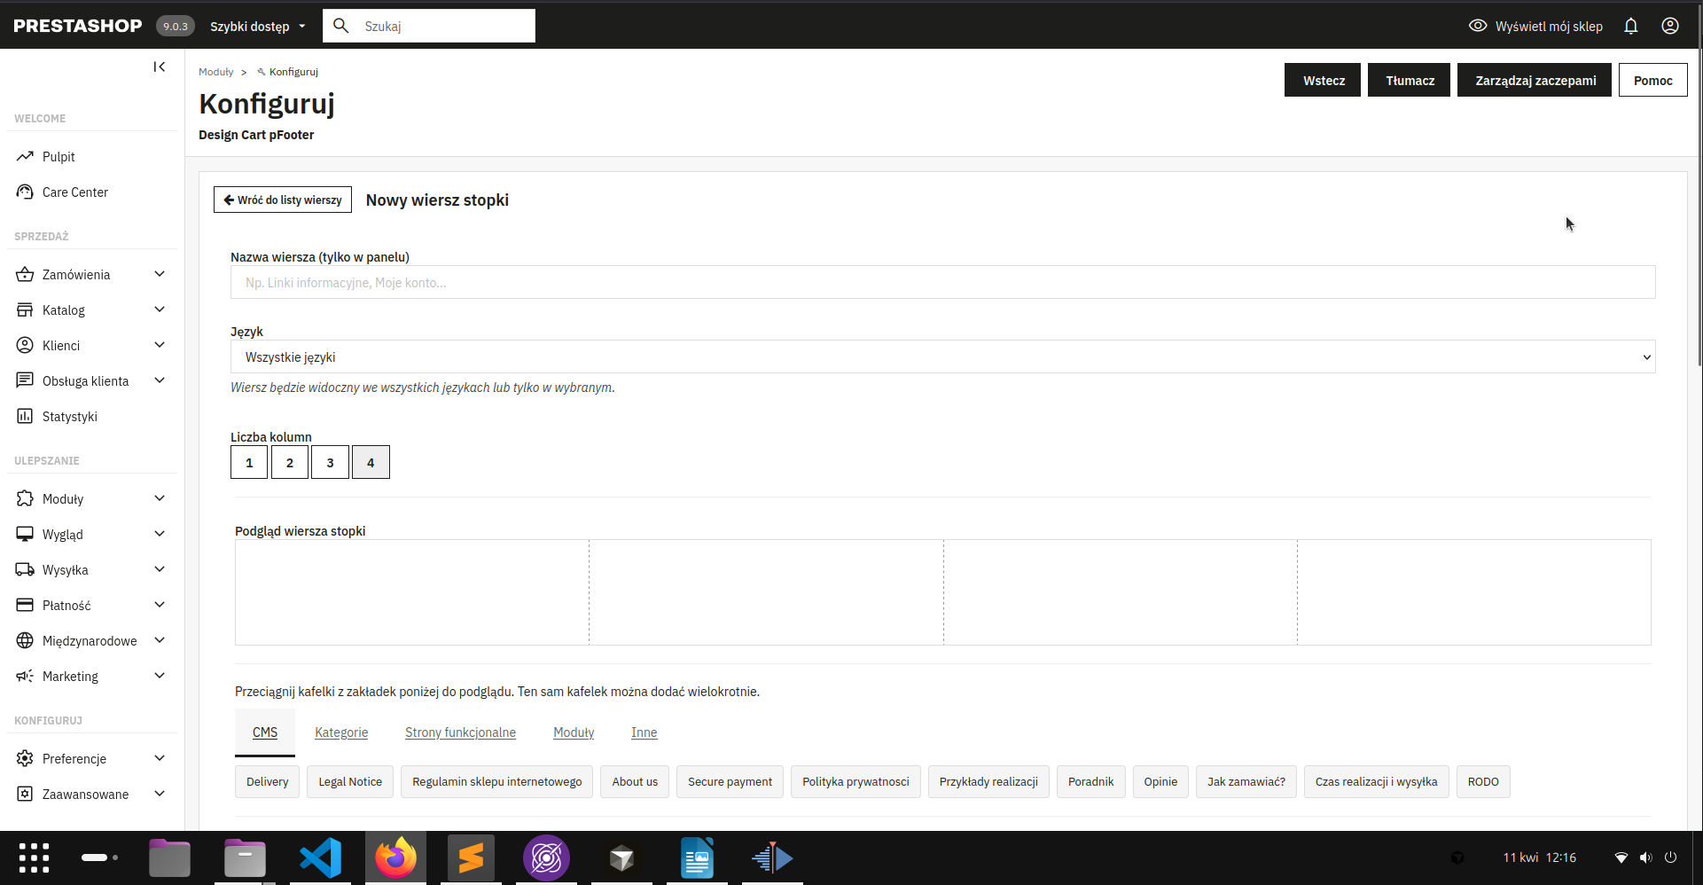Click the Polityka prywatnosci tile
Screen dimensions: 1703x885
click(x=855, y=781)
